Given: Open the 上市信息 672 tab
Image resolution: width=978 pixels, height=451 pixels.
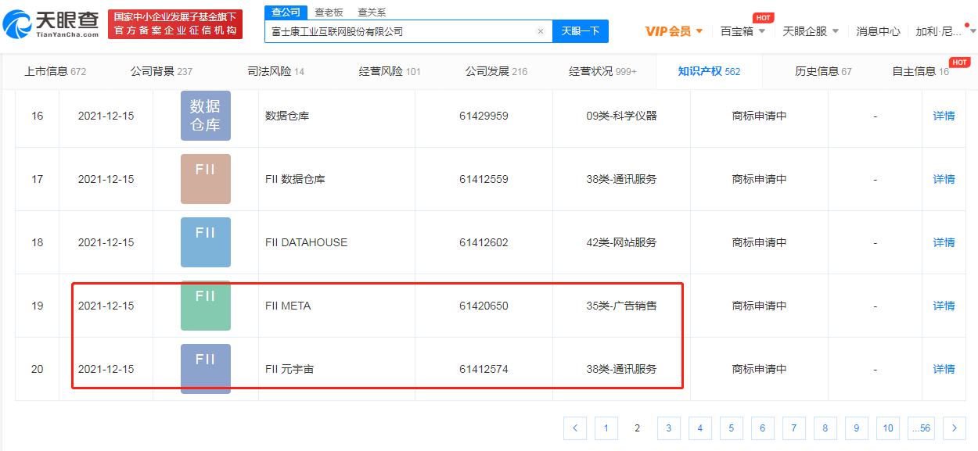Looking at the screenshot, I should [x=55, y=71].
